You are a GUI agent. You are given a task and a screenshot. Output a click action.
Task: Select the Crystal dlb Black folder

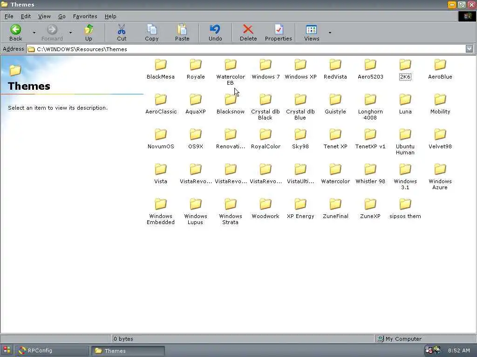(x=265, y=107)
